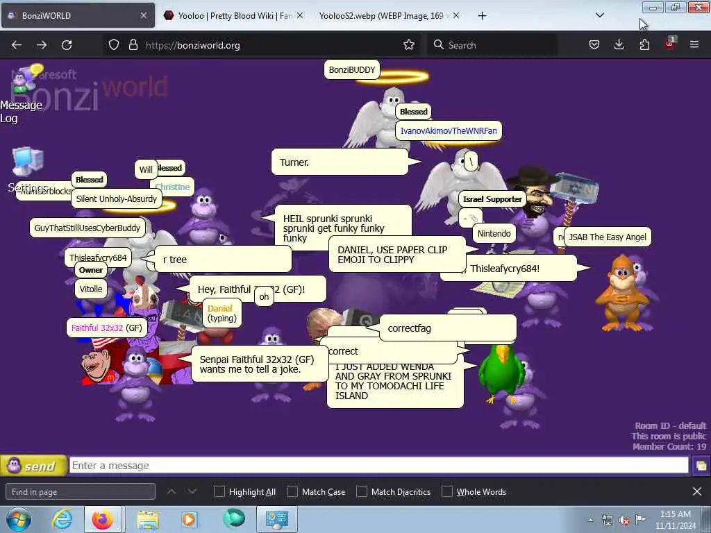This screenshot has width=711, height=533.
Task: Open the tracking protection shield icon
Action: click(x=114, y=45)
